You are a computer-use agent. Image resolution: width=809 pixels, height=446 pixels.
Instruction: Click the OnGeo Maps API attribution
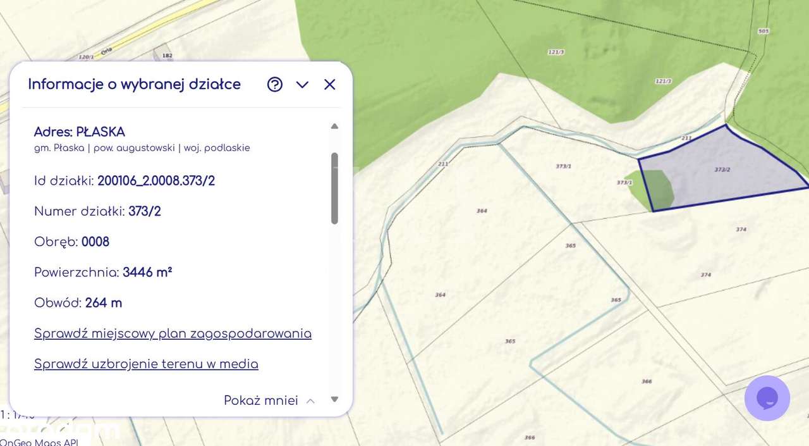click(x=39, y=442)
